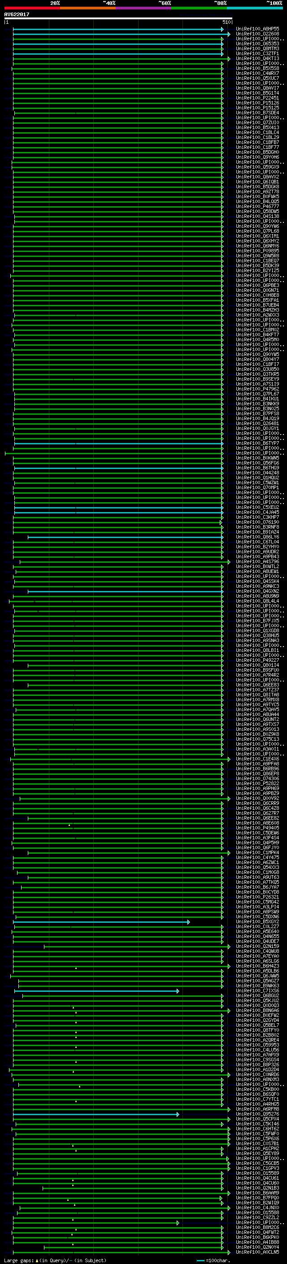Click the red 20% identity legend bar
The image size is (287, 1264).
point(32,8)
